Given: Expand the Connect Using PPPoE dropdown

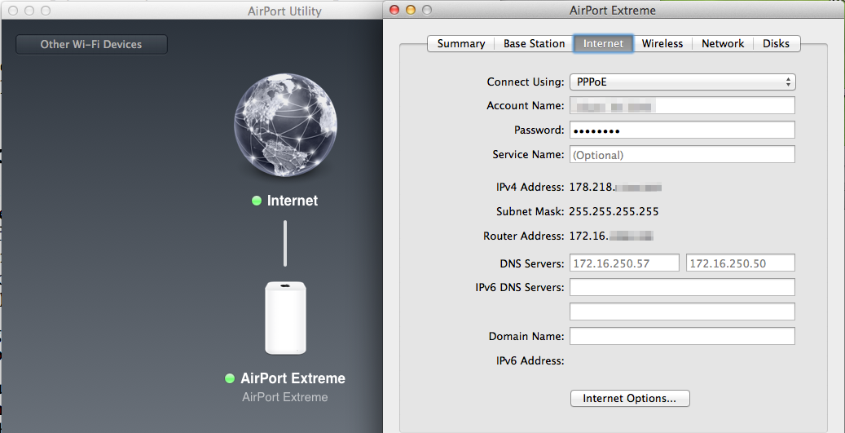Looking at the screenshot, I should click(682, 82).
